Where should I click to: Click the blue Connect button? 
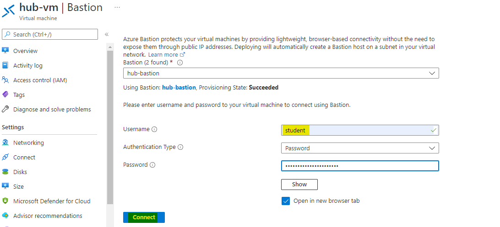pos(144,217)
